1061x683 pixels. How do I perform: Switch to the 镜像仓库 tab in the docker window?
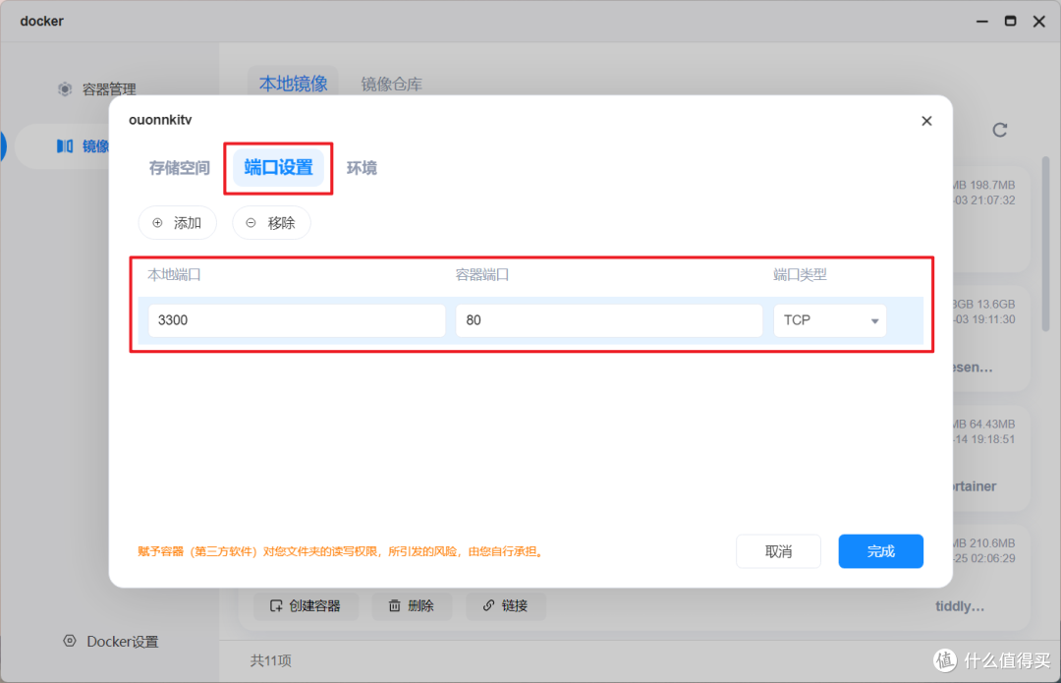tap(391, 84)
